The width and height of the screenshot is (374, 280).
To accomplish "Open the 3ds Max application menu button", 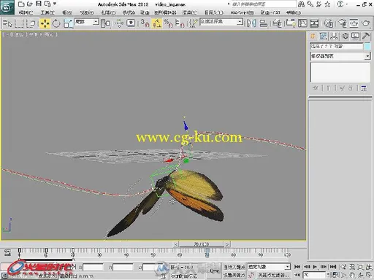I will (x=7, y=7).
